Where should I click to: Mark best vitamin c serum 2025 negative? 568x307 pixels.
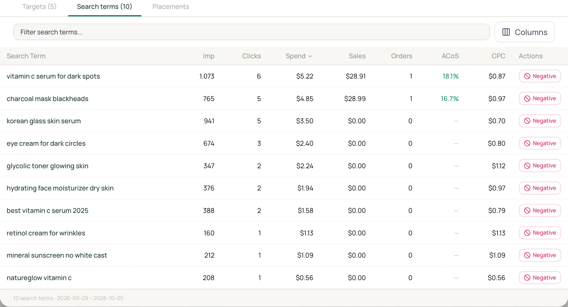pyautogui.click(x=540, y=210)
